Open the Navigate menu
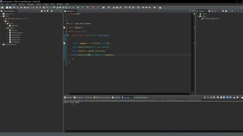The image size is (243, 136). [x=30, y=4]
